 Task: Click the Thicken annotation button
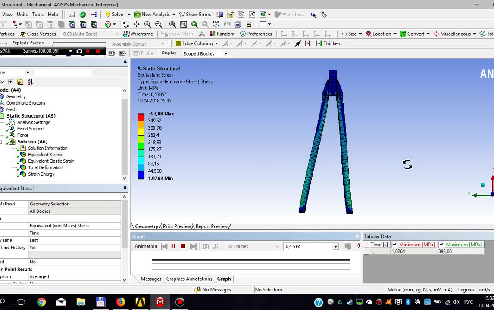328,43
